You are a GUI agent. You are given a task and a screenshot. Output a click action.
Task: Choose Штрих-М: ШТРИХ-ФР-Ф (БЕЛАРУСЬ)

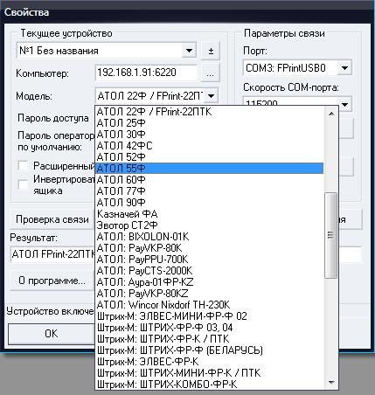point(209,350)
